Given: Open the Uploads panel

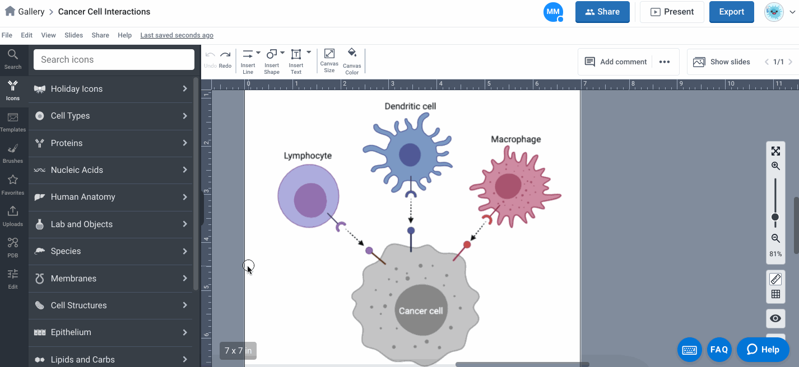Looking at the screenshot, I should point(12,215).
